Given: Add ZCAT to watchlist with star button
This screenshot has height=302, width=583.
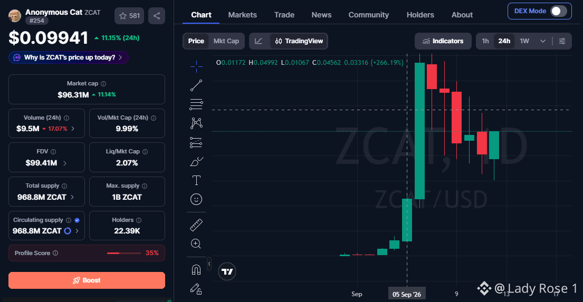Looking at the screenshot, I should [129, 16].
